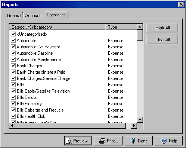Click the vertical scrollbar down arrow
Image resolution: width=186 pixels, height=148 pixels.
coord(140,120)
